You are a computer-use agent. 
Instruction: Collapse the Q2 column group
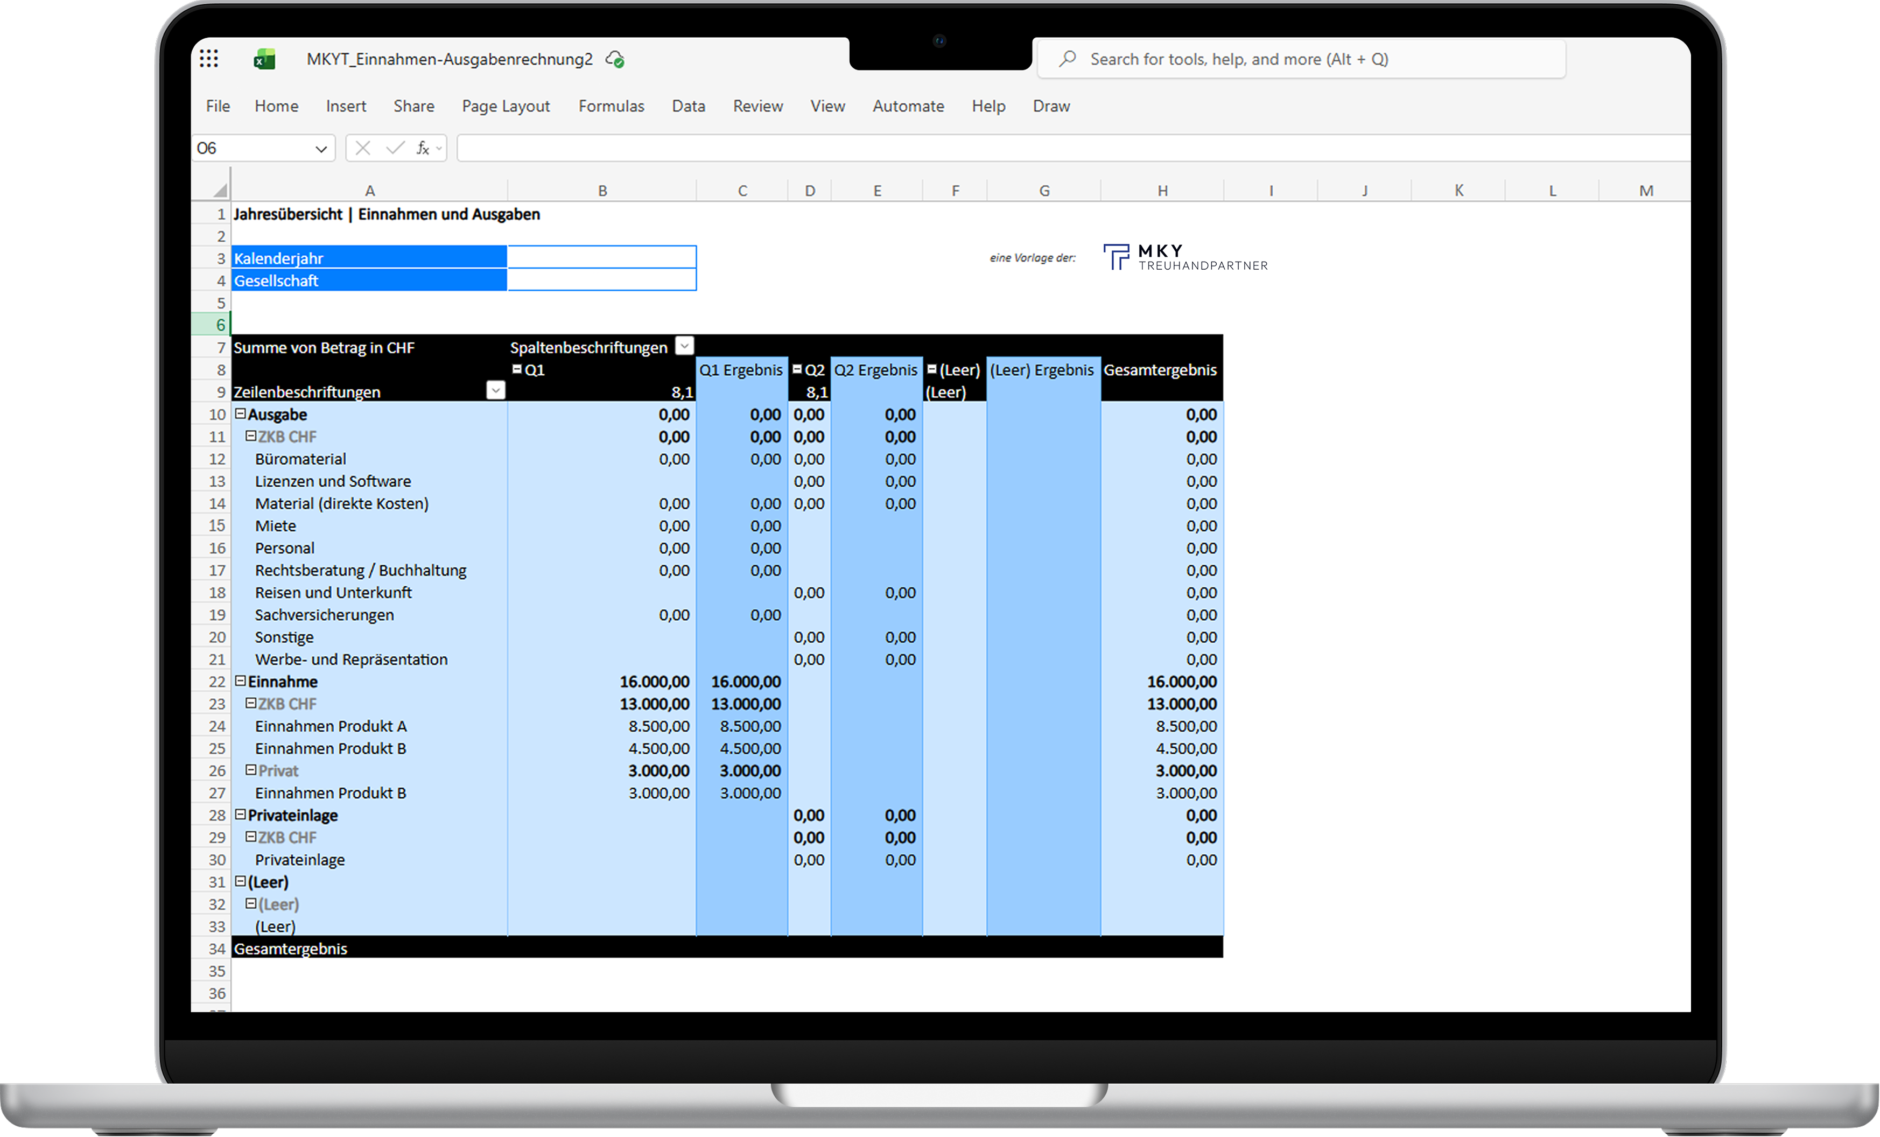click(797, 369)
